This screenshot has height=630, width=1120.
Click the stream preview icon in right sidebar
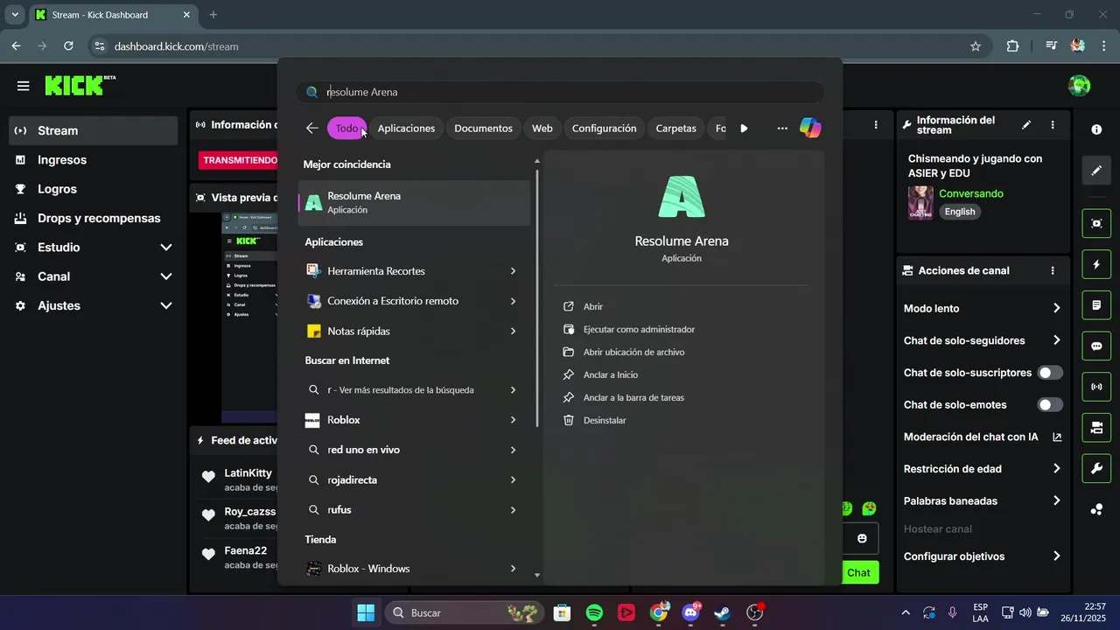click(x=1096, y=223)
